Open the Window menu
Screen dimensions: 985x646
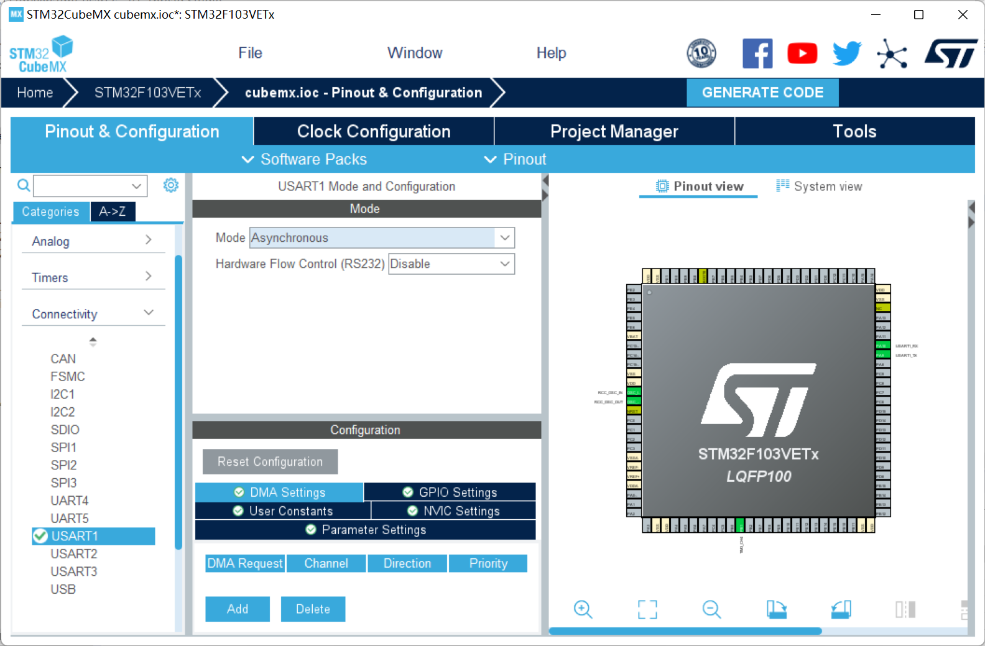pos(415,53)
